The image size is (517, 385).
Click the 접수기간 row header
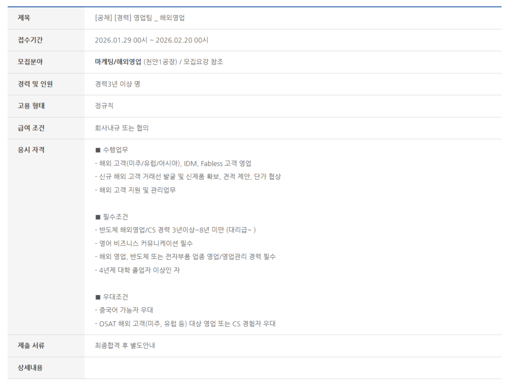[30, 40]
